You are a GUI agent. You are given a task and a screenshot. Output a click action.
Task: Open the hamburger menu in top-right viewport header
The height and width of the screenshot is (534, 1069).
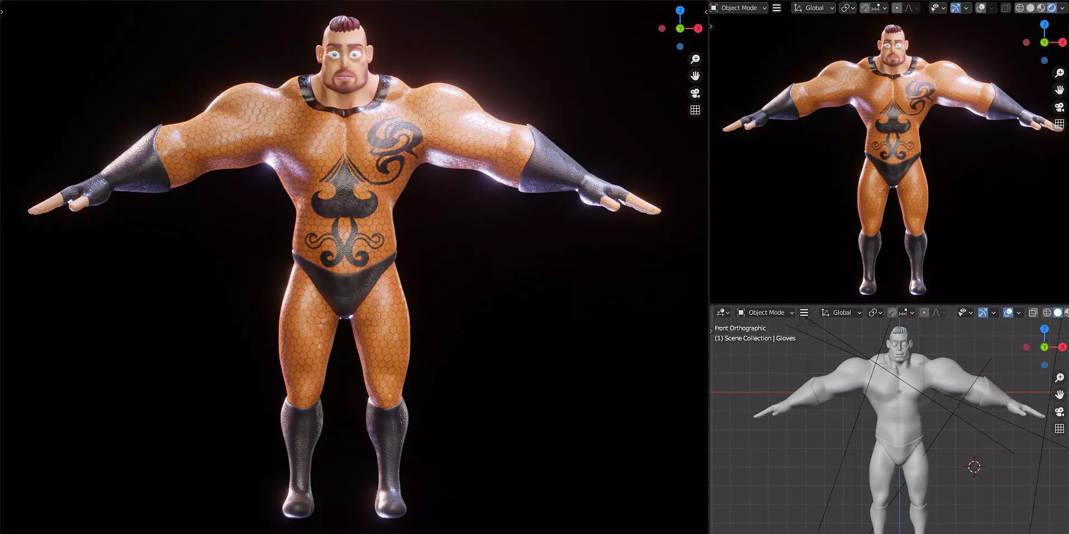[x=777, y=8]
